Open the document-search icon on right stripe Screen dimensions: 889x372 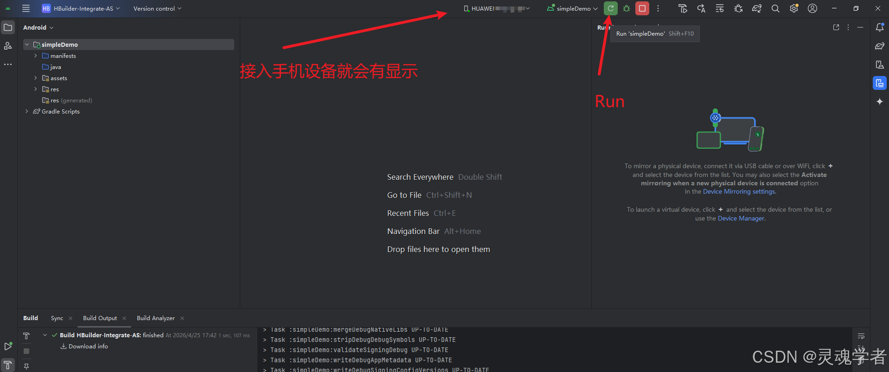(880, 64)
